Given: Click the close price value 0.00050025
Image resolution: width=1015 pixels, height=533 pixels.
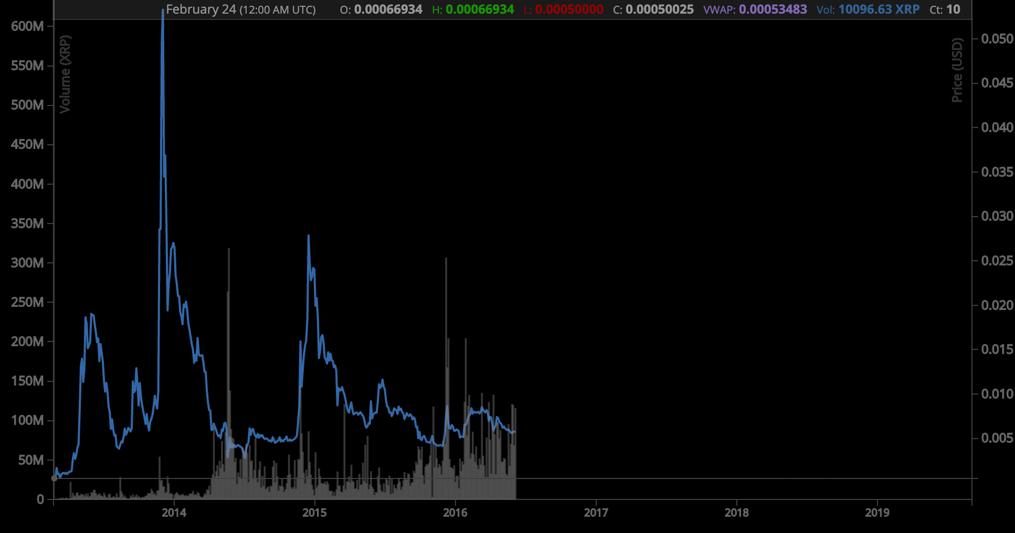Looking at the screenshot, I should coord(660,9).
